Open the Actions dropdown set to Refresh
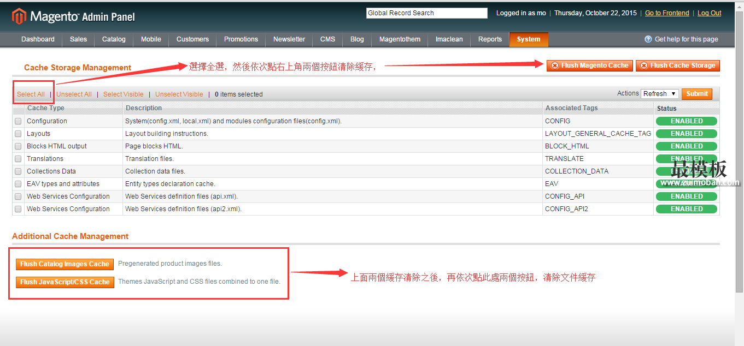 point(660,94)
